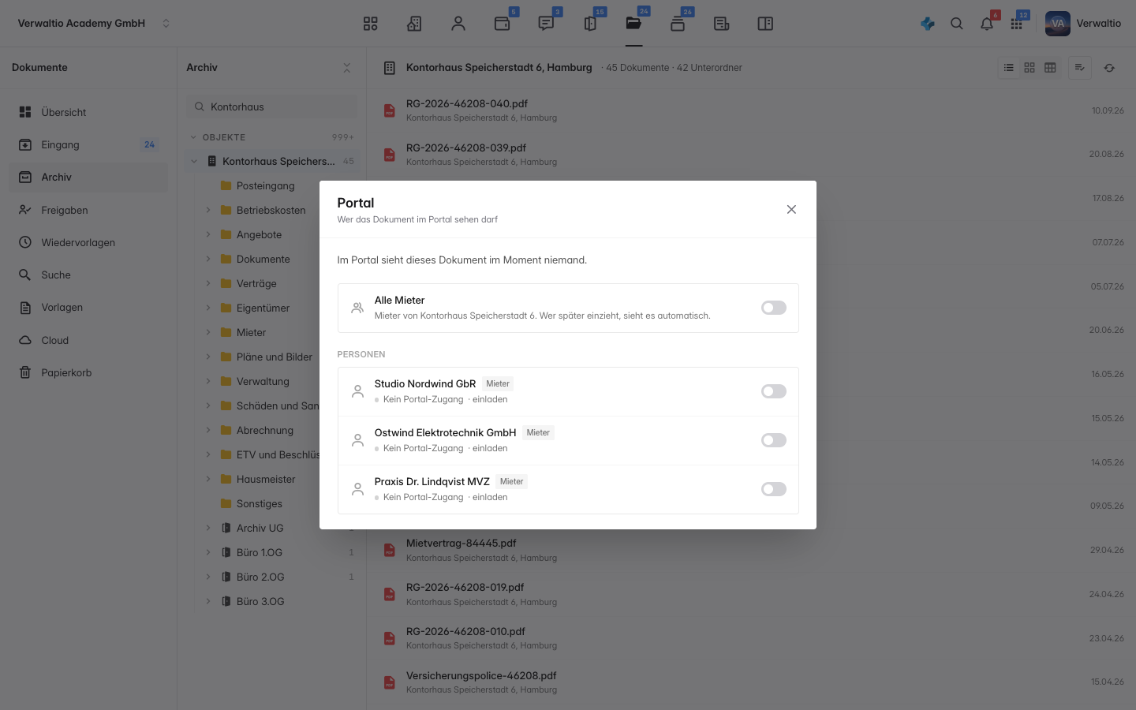Open the messages icon with badge 3
Image resolution: width=1136 pixels, height=710 pixels.
546,24
